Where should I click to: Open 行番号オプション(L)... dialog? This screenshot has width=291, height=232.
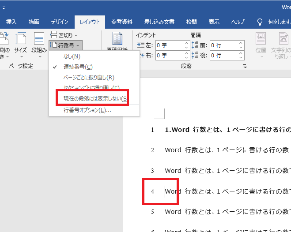94,110
